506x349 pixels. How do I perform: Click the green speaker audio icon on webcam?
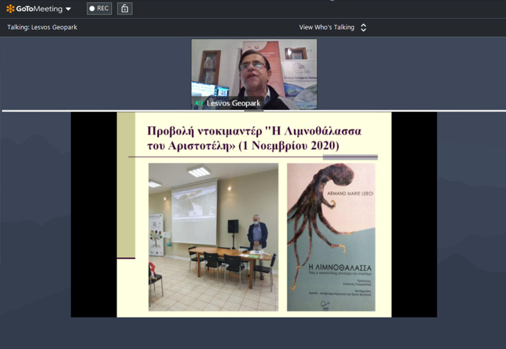[x=199, y=103]
